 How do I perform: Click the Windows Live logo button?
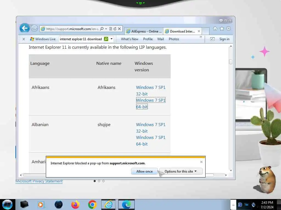pos(43,39)
